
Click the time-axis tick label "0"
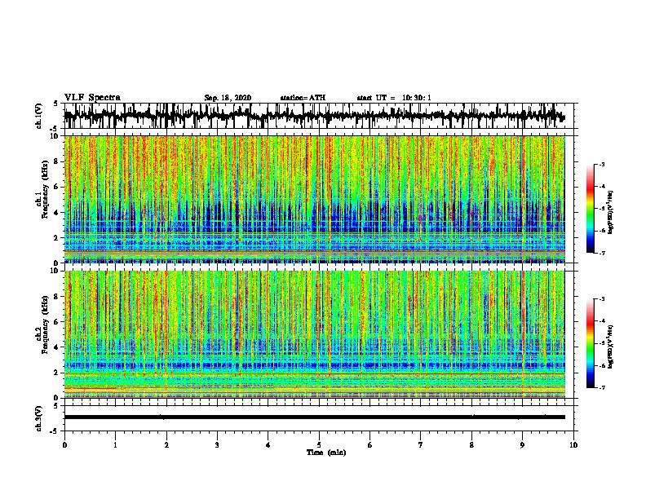[x=64, y=445]
